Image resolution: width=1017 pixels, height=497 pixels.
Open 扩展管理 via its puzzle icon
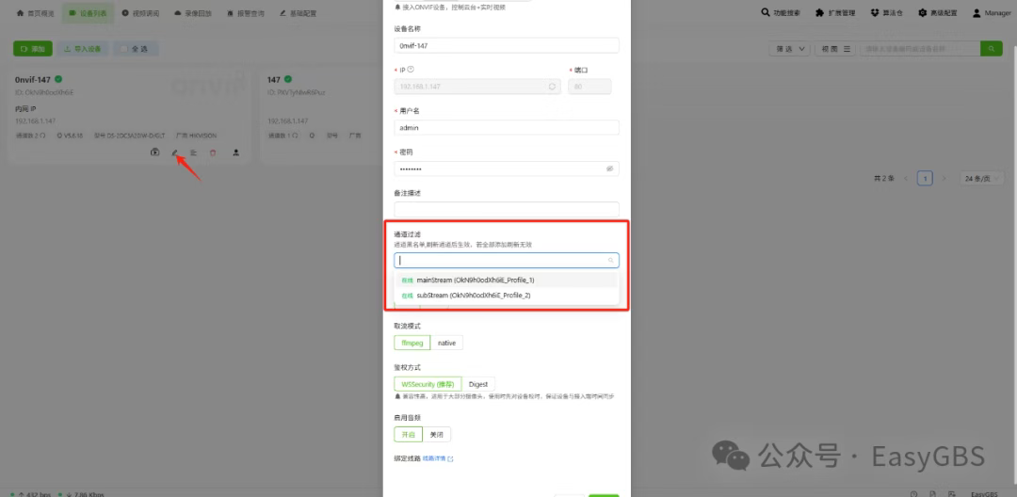(820, 12)
